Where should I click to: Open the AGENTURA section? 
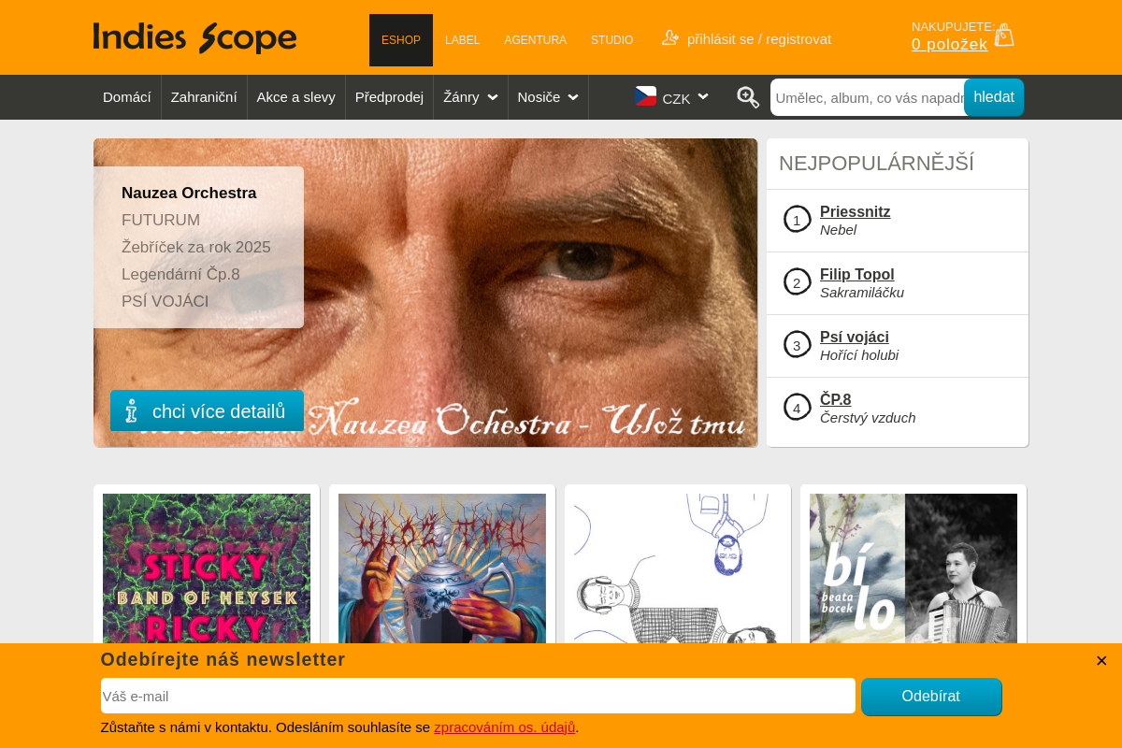click(x=535, y=40)
